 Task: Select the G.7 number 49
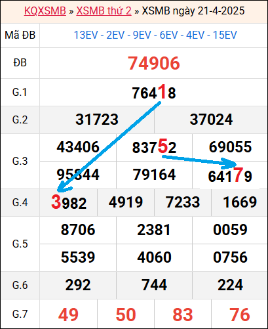pyautogui.click(x=68, y=315)
